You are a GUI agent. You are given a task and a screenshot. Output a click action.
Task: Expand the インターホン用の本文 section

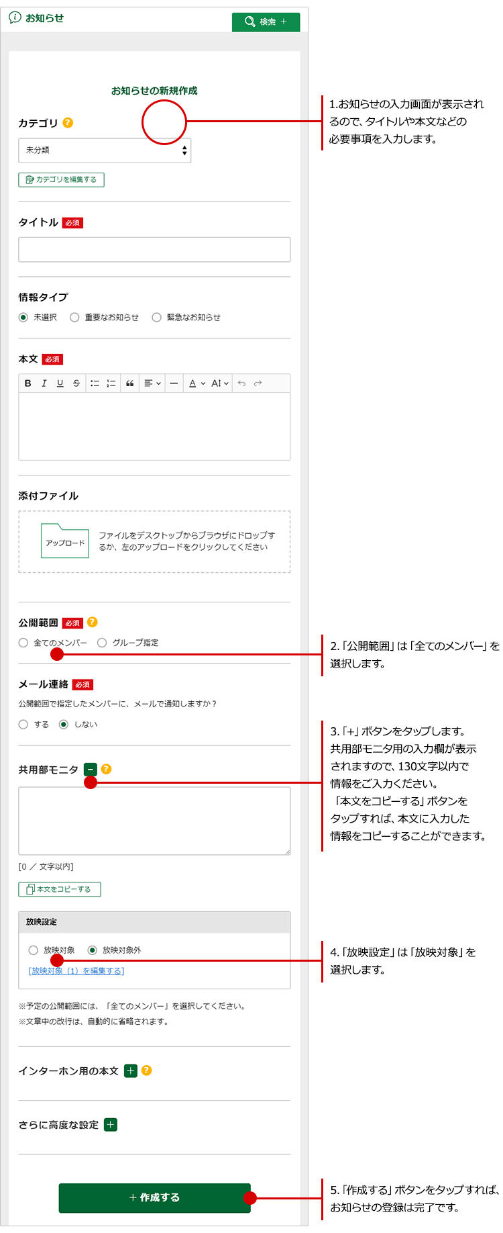point(131,1071)
